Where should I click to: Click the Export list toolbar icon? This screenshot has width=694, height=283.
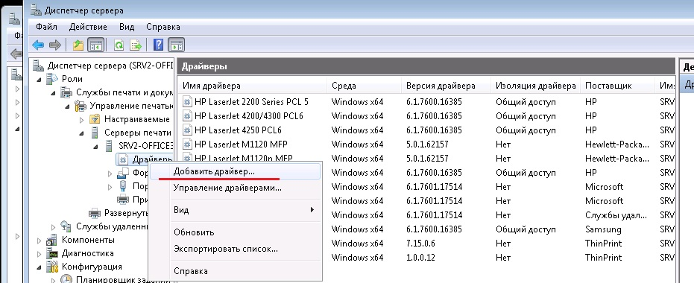point(136,45)
